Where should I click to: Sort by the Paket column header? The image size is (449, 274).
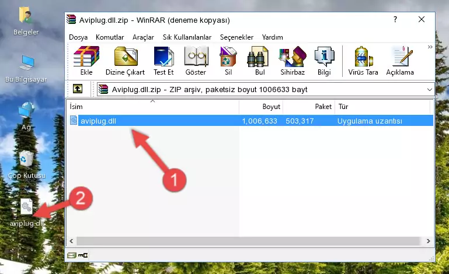(x=309, y=107)
